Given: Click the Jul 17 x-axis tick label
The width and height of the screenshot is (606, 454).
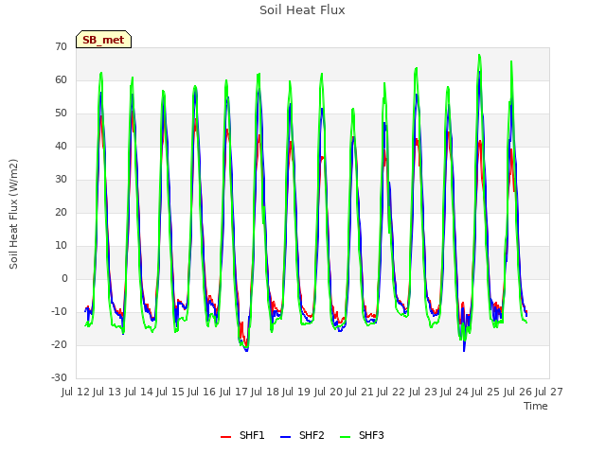Looking at the screenshot, I should 234,392.
